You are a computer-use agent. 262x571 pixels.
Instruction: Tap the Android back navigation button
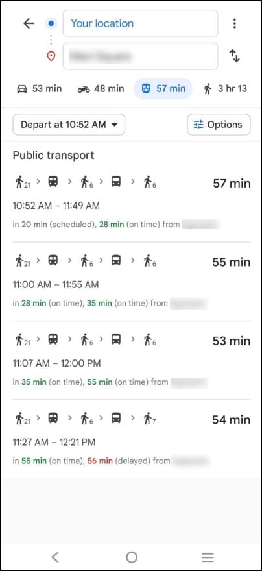click(x=55, y=557)
